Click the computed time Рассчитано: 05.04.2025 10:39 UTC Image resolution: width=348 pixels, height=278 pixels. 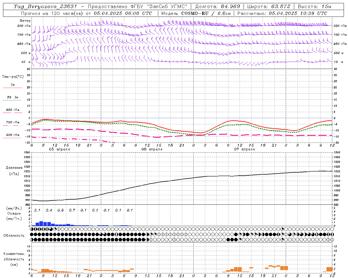coord(282,13)
